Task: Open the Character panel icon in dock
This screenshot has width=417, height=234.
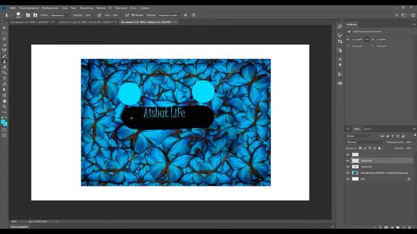Action: pyautogui.click(x=340, y=59)
